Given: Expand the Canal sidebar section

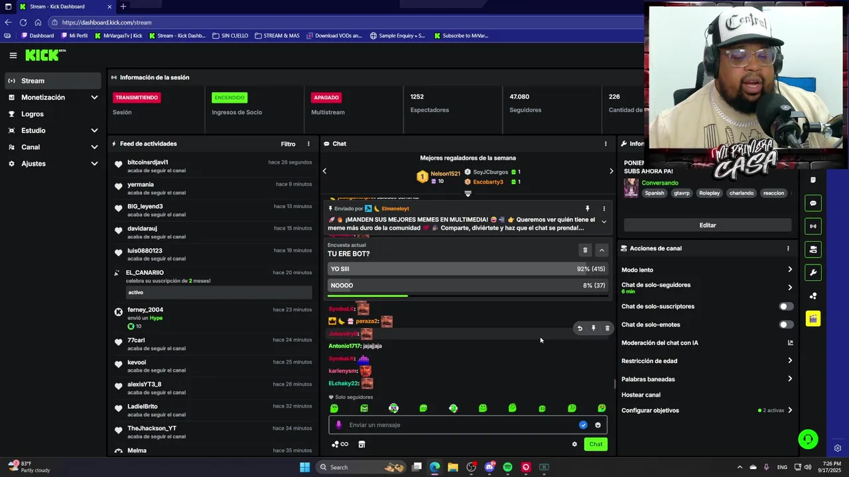Looking at the screenshot, I should pos(94,147).
